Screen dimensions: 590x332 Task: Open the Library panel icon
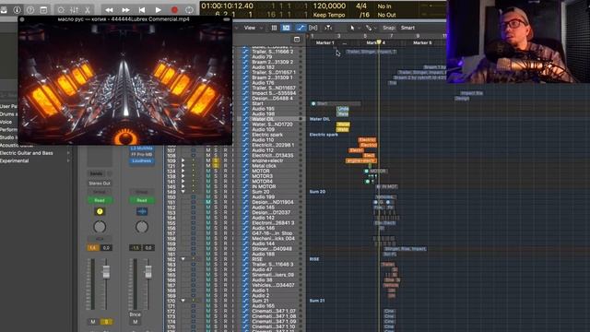[x=4, y=10]
